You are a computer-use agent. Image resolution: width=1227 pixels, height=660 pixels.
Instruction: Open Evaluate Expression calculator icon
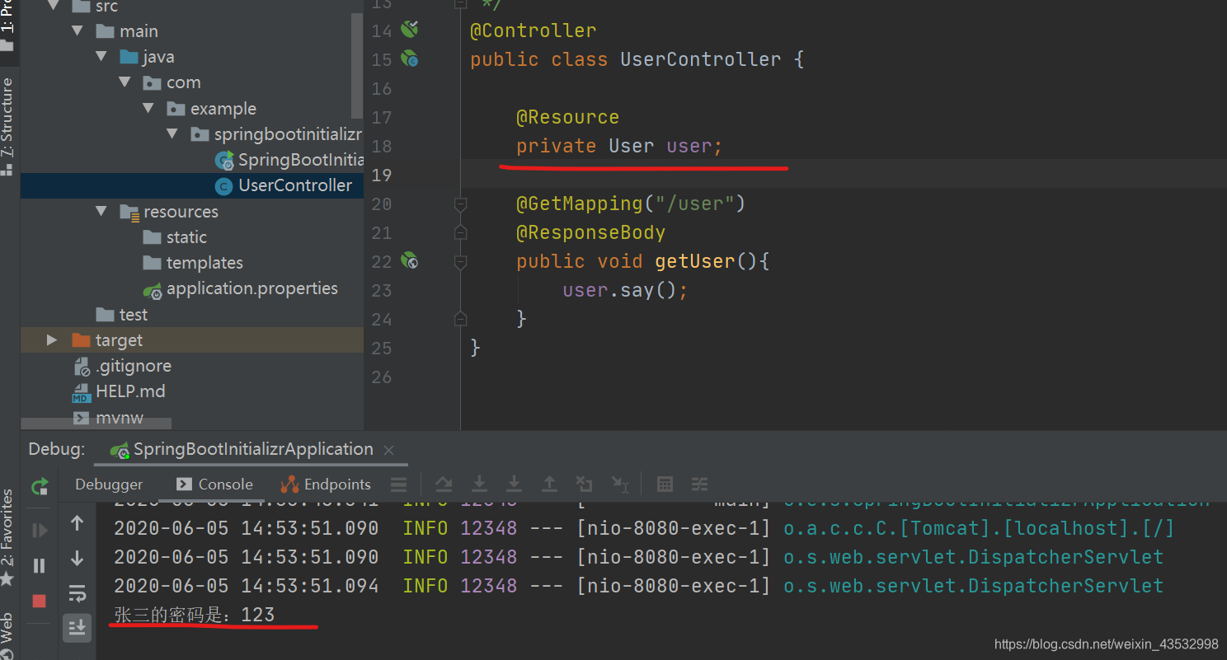(665, 484)
